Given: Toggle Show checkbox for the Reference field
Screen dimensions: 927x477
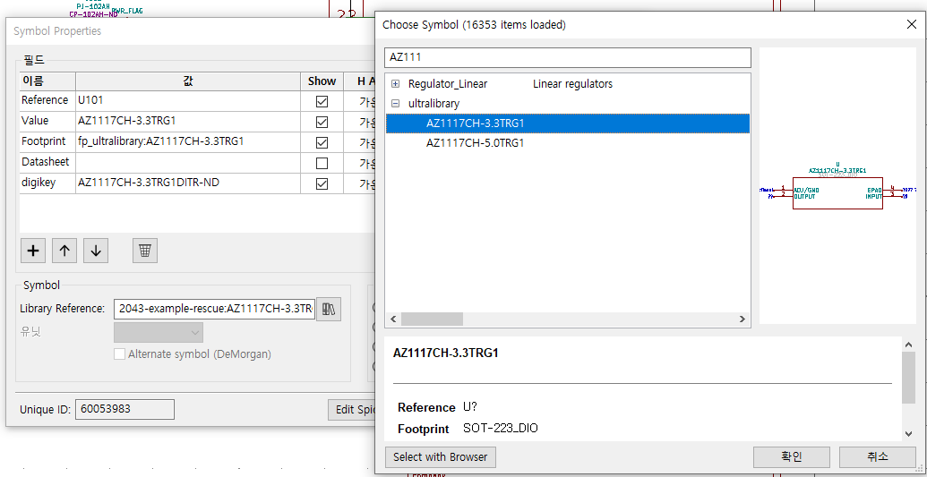Looking at the screenshot, I should click(322, 101).
